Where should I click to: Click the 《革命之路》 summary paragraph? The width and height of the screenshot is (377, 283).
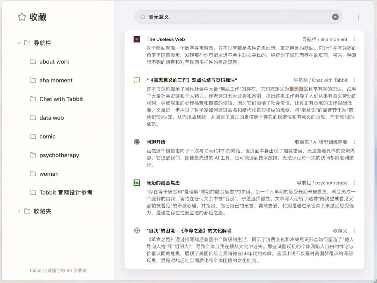click(x=250, y=250)
